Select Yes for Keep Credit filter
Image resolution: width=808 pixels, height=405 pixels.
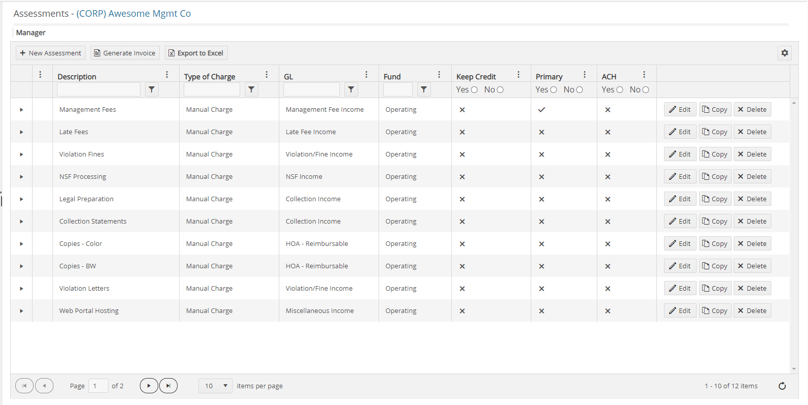474,90
